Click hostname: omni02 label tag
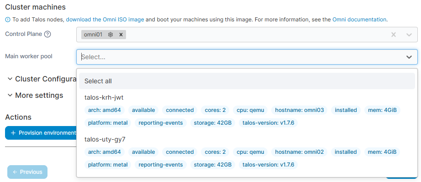This screenshot has width=421, height=182. (x=299, y=152)
